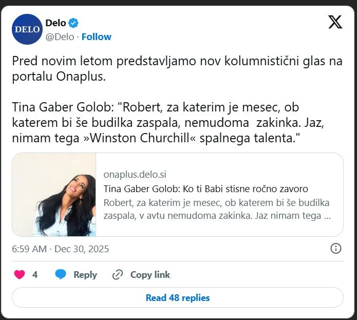Open the Tina Gaber Golob article thumbnail
357x320 pixels.
(x=54, y=195)
